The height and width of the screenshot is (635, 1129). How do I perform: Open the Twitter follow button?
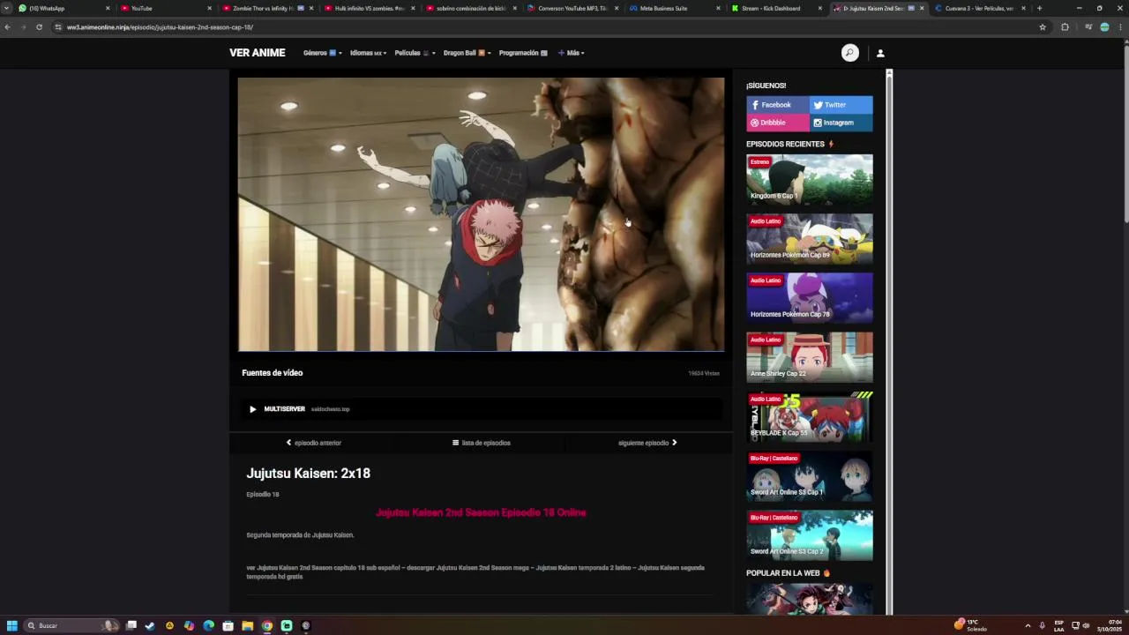(841, 105)
